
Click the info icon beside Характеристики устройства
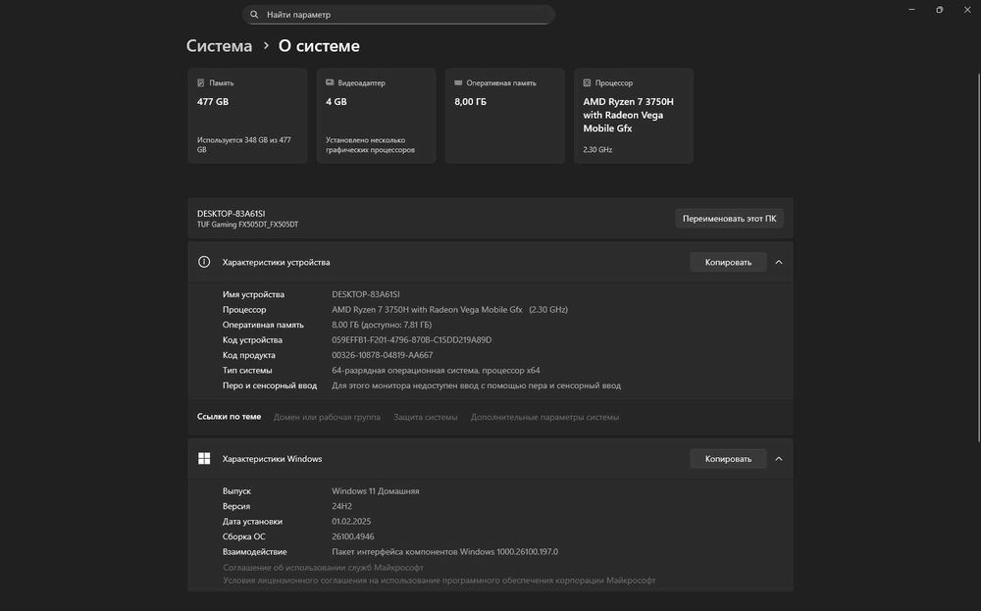tap(204, 262)
